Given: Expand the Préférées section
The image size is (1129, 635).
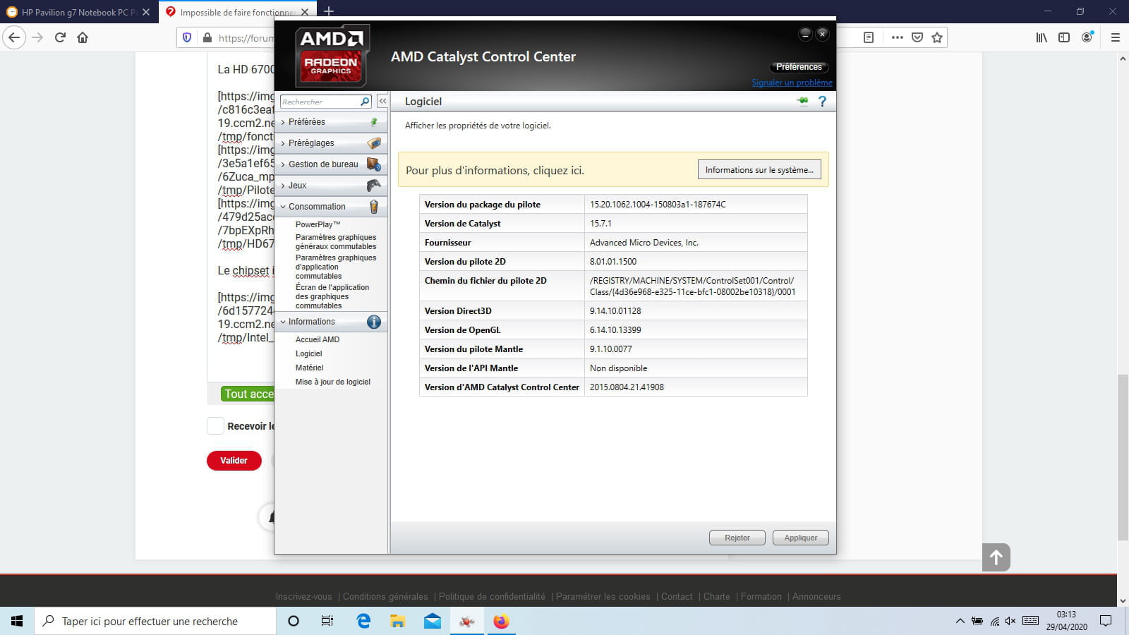Looking at the screenshot, I should 330,122.
